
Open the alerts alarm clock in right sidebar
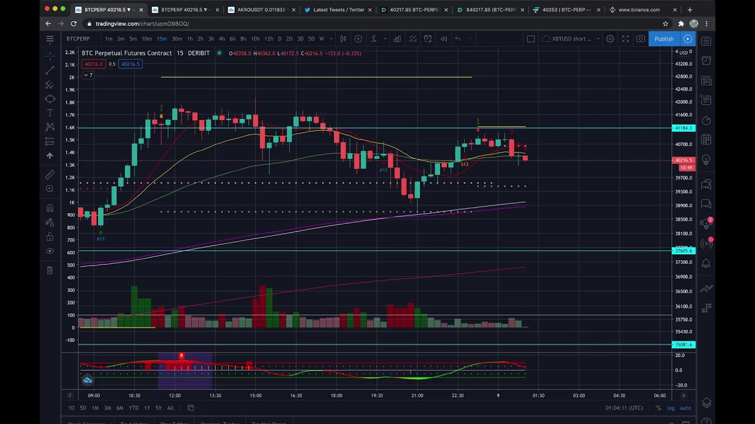[x=706, y=61]
